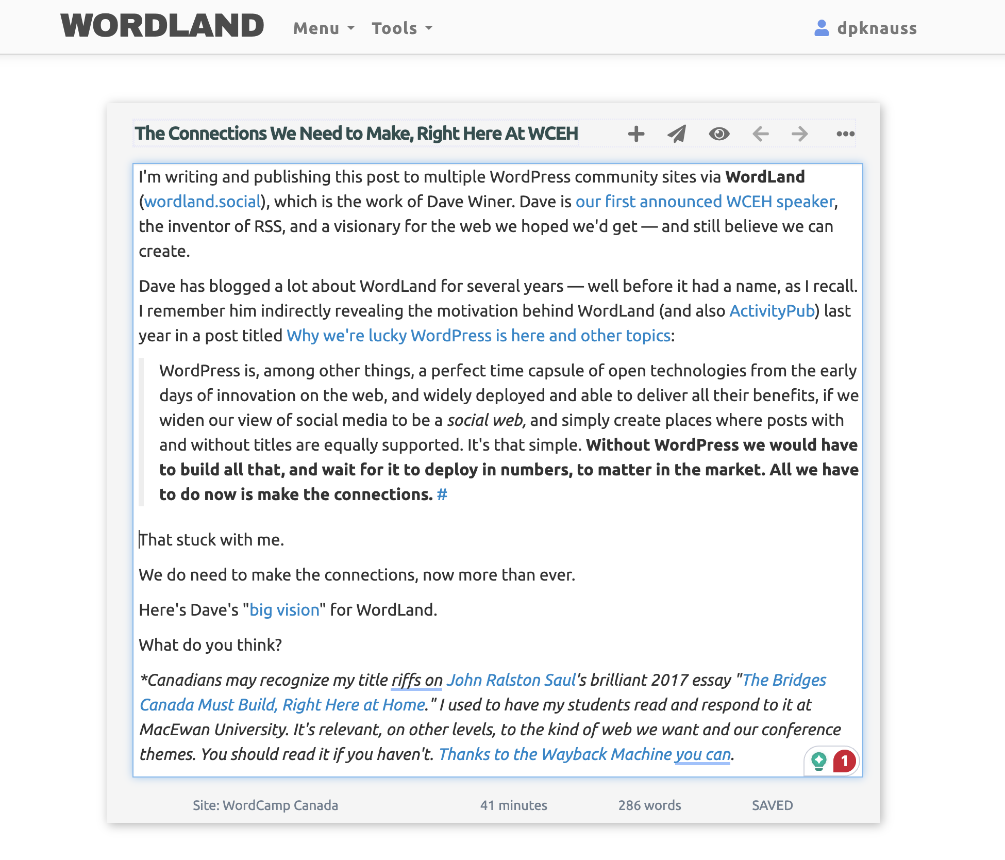Click 'We do need to make the connections' line

(357, 575)
